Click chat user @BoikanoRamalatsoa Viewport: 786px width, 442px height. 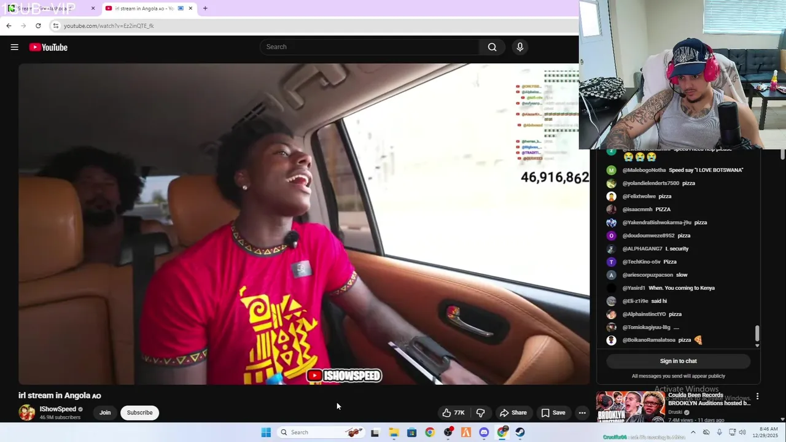click(649, 340)
